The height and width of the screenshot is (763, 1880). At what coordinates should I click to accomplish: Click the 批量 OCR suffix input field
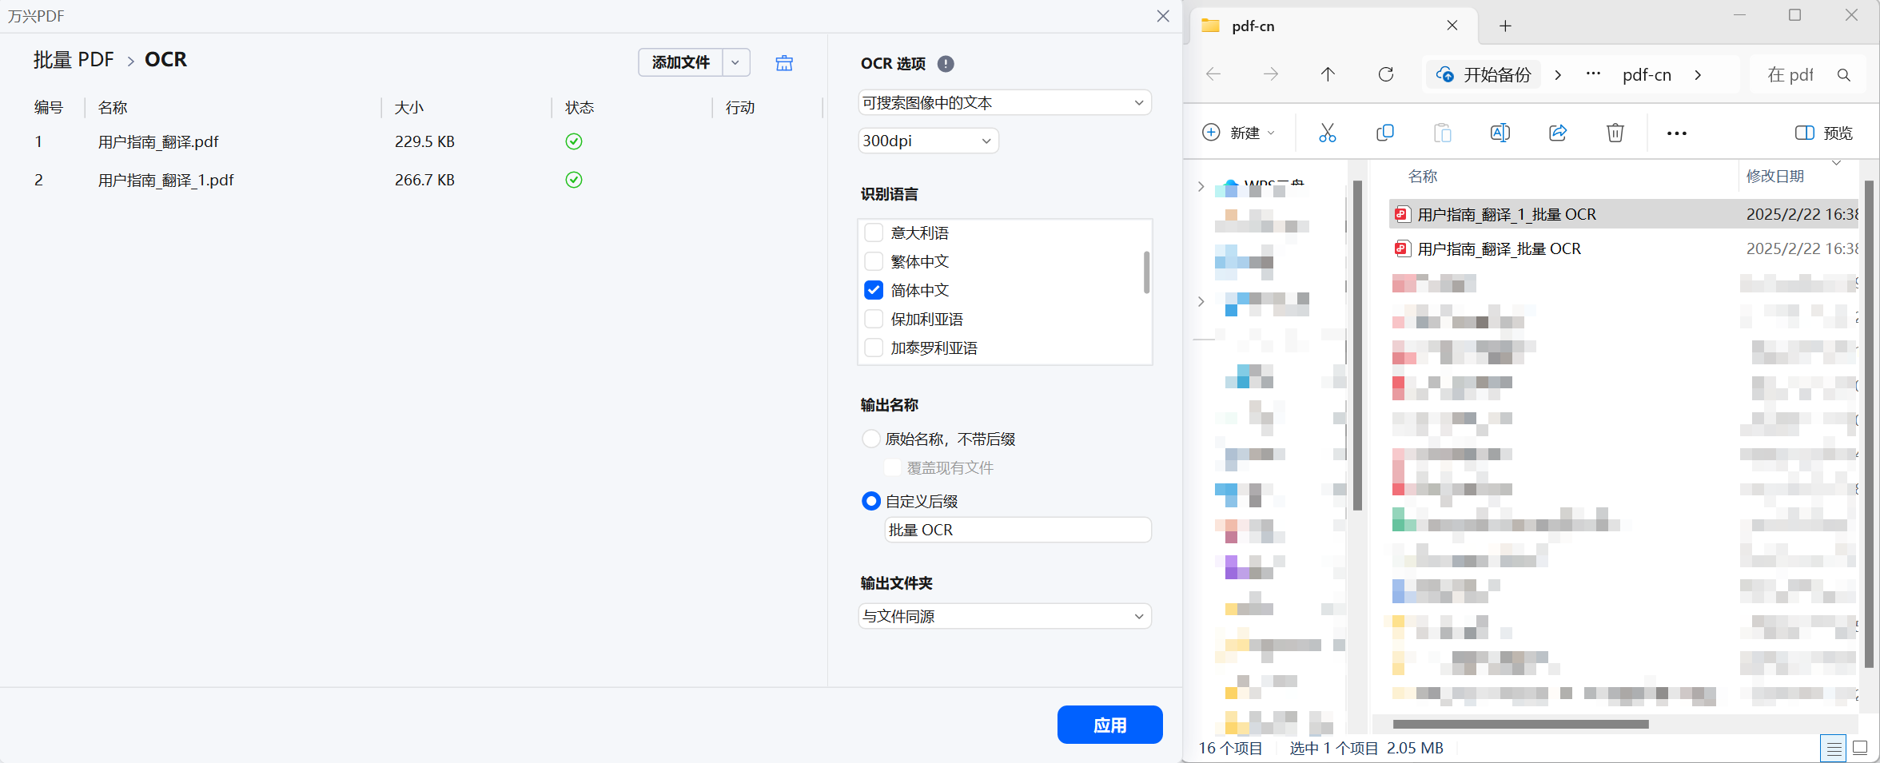coord(1017,530)
